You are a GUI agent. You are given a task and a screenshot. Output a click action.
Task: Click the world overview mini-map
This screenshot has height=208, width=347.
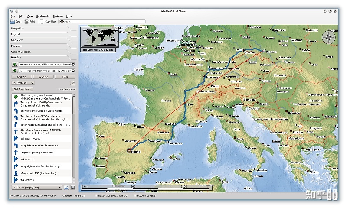[x=99, y=37]
